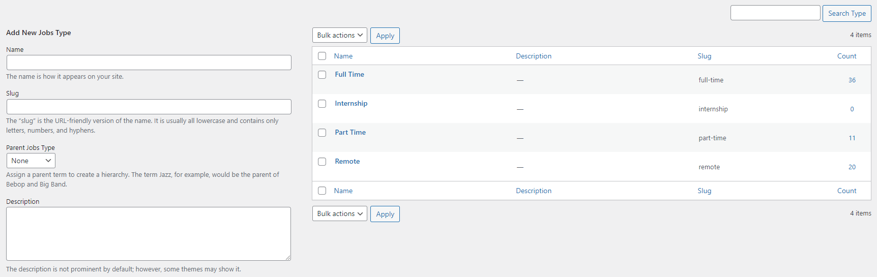Click the top Apply button
Viewport: 877px width, 277px height.
(385, 36)
